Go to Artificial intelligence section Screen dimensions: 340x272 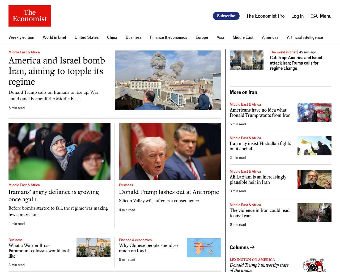point(305,37)
